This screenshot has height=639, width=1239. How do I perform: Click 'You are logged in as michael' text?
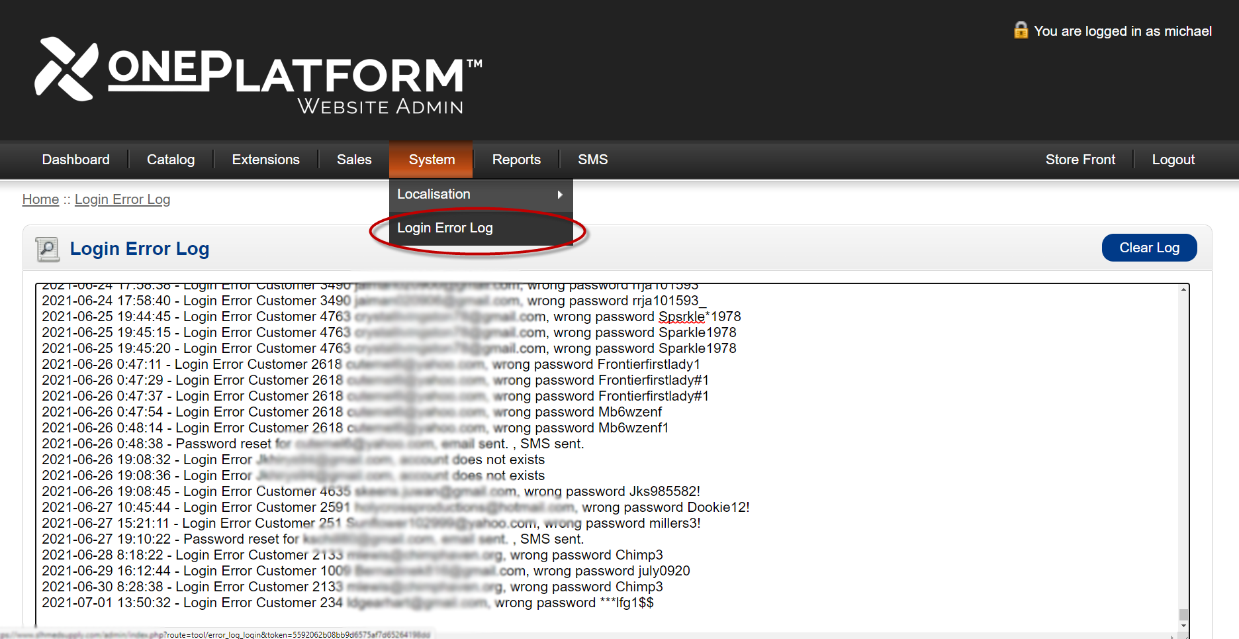(x=1123, y=31)
